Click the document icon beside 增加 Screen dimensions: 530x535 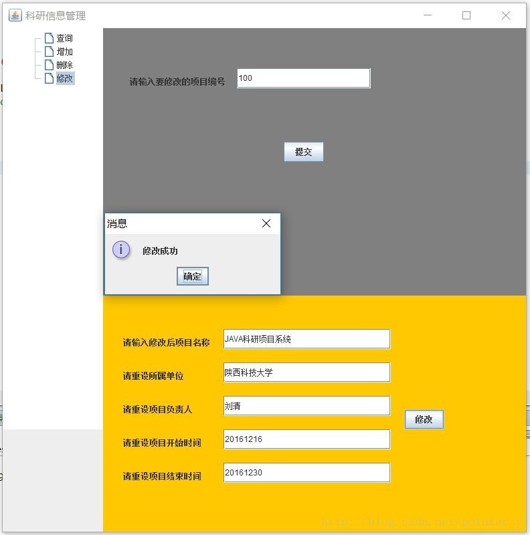(x=49, y=51)
